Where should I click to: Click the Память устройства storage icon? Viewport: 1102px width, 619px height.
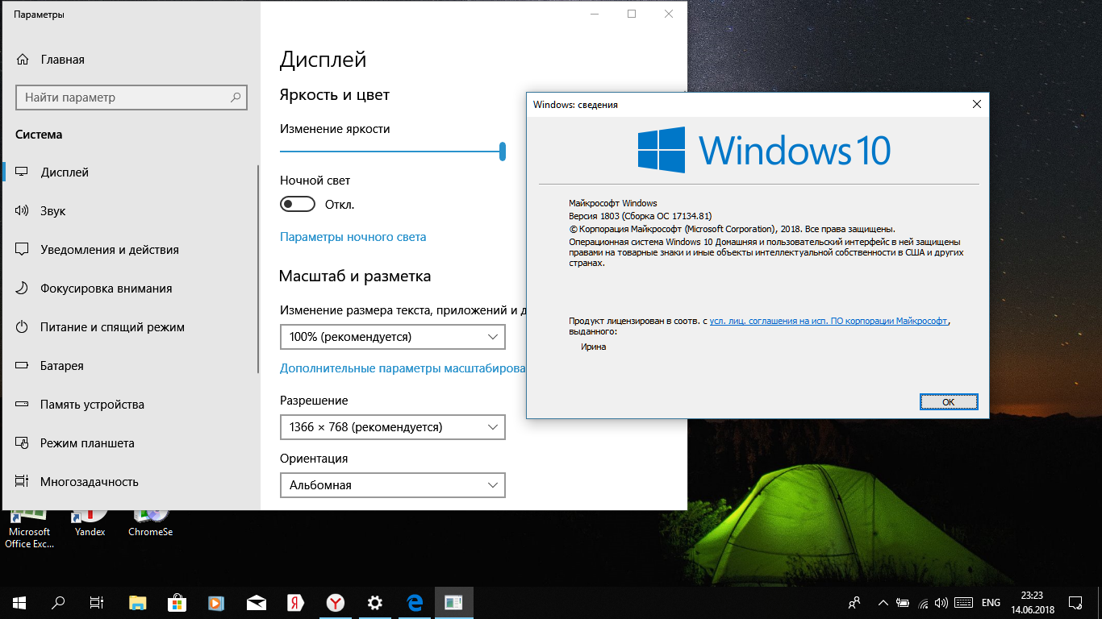[x=23, y=405]
